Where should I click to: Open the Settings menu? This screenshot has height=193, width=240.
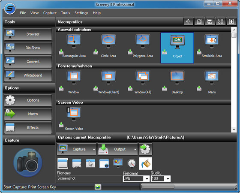coord(81,13)
